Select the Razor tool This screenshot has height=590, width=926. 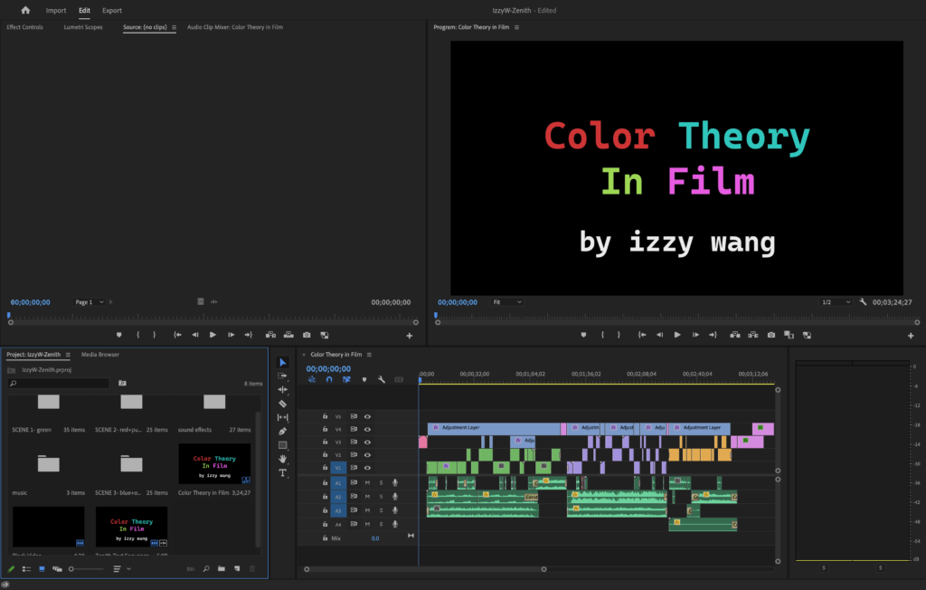tap(282, 404)
